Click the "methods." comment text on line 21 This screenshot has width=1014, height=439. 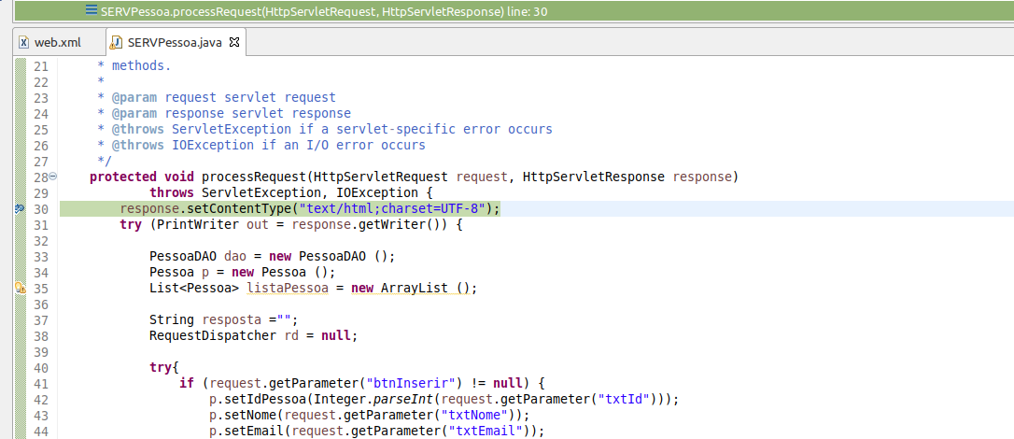142,66
